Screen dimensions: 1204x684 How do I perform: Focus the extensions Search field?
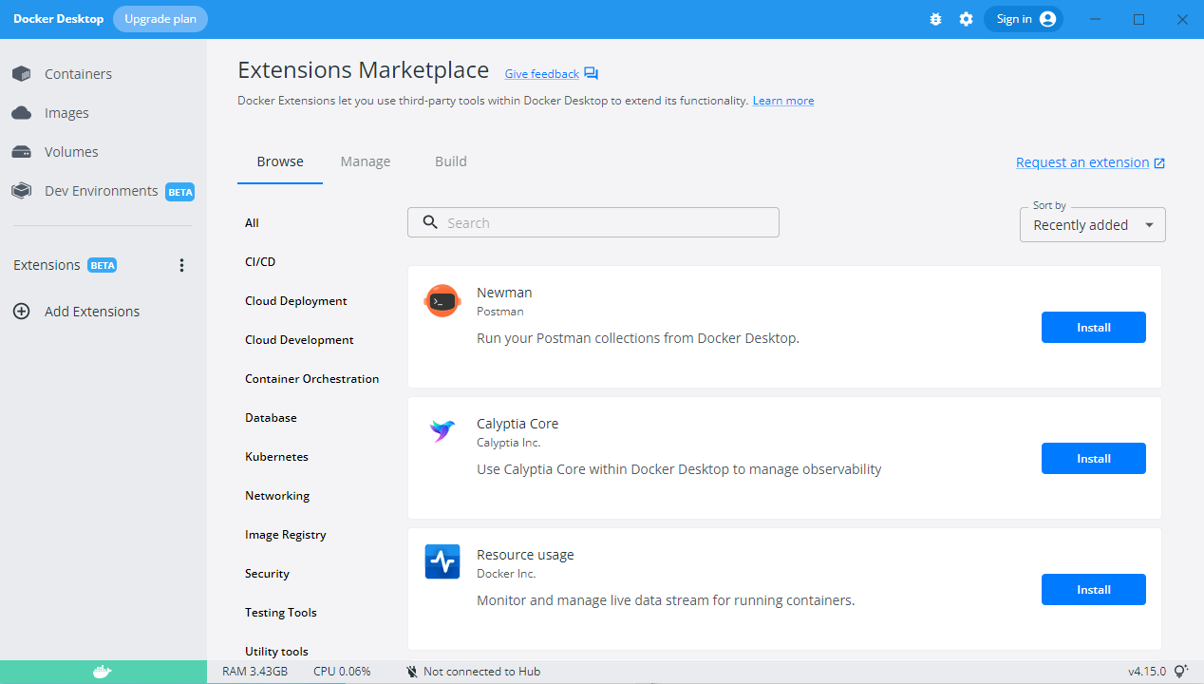coord(593,223)
